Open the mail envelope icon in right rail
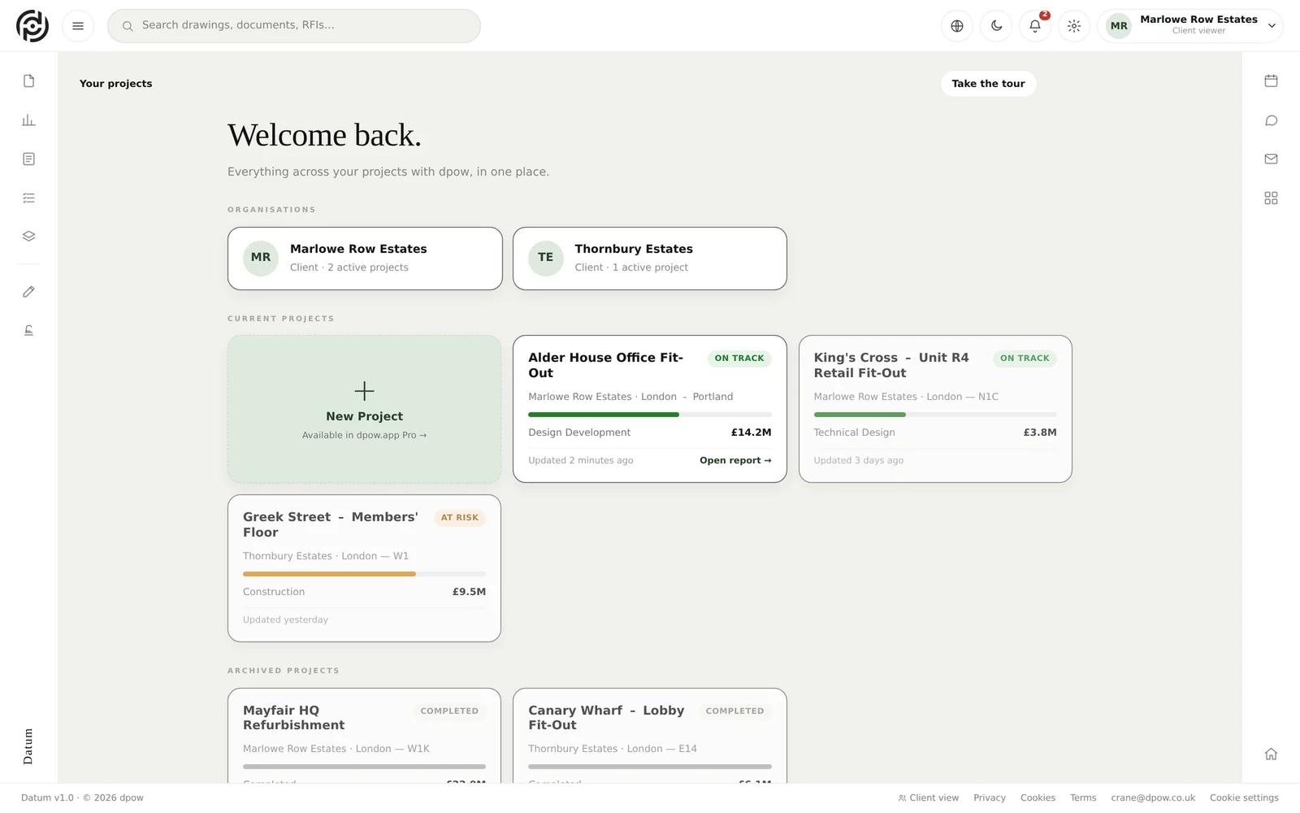 coord(1272,159)
